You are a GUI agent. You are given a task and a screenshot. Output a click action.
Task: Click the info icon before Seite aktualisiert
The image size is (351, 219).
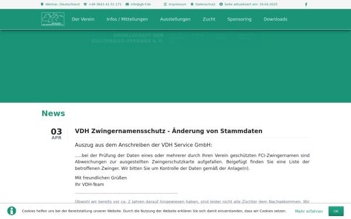click(x=221, y=4)
